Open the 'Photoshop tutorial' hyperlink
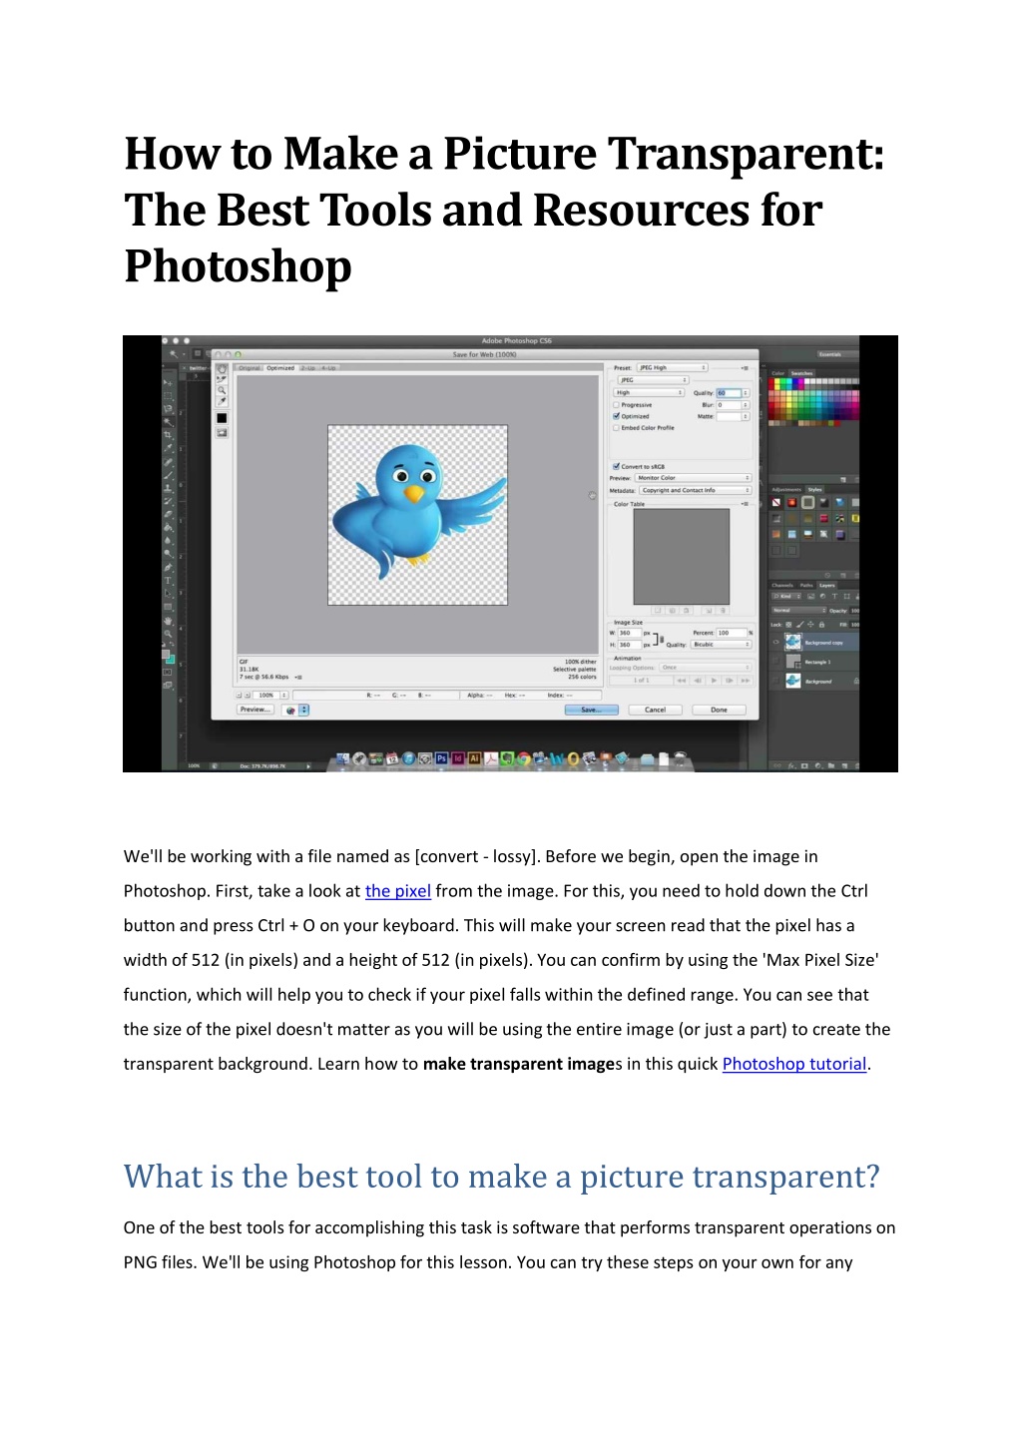Viewport: 1021px width, 1445px height. (794, 1064)
